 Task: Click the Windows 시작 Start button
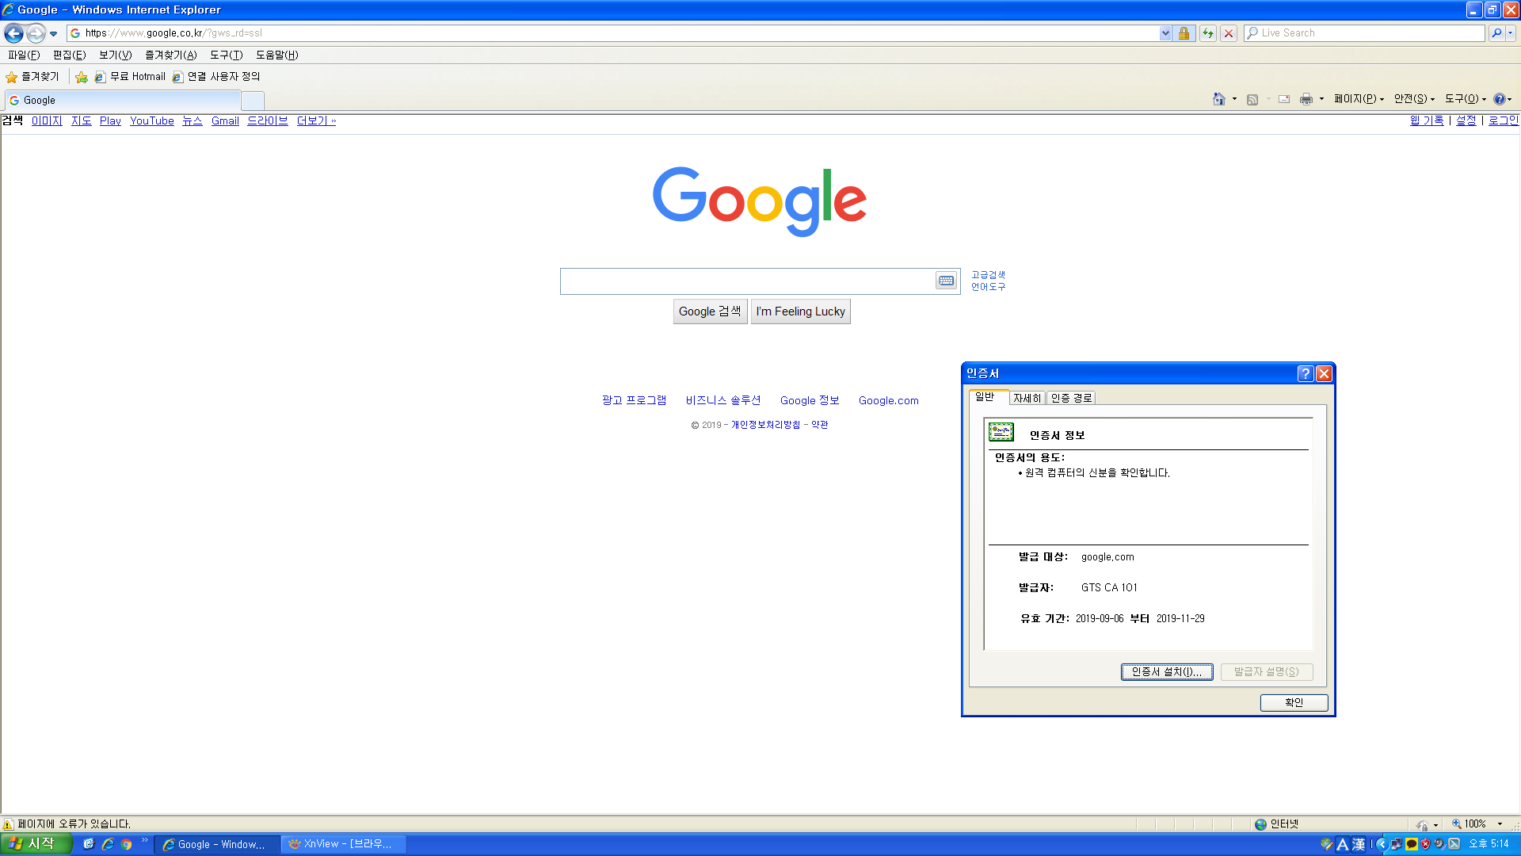[x=36, y=844]
